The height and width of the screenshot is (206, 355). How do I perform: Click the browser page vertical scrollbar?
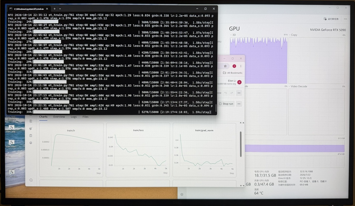pos(241,144)
